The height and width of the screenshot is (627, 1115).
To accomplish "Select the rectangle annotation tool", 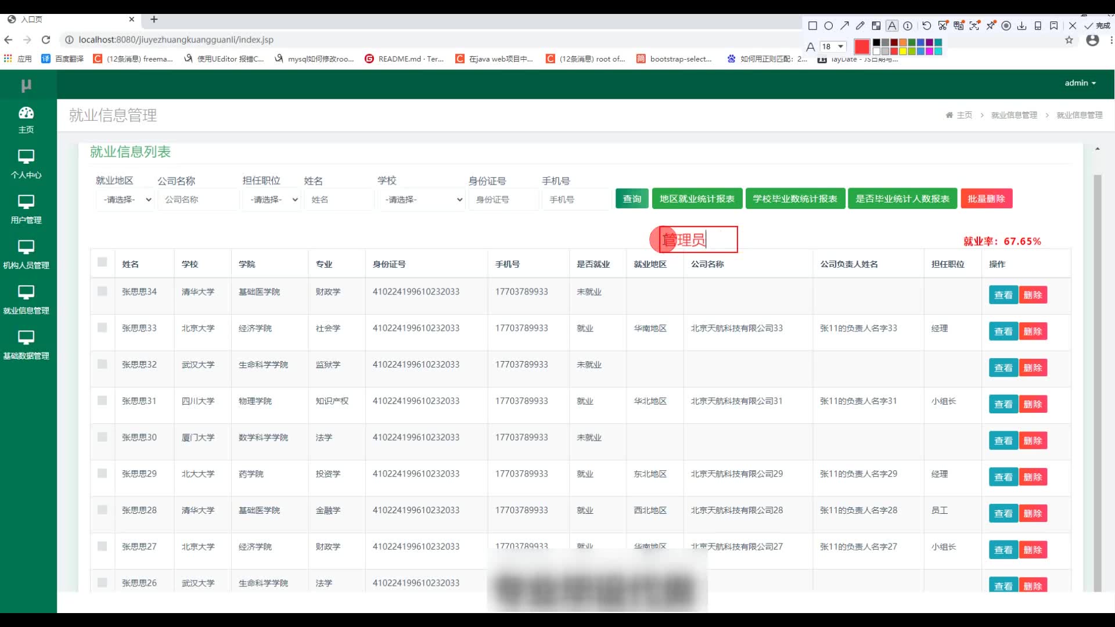I will click(812, 26).
